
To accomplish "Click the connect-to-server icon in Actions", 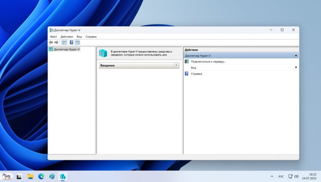I will click(x=186, y=61).
